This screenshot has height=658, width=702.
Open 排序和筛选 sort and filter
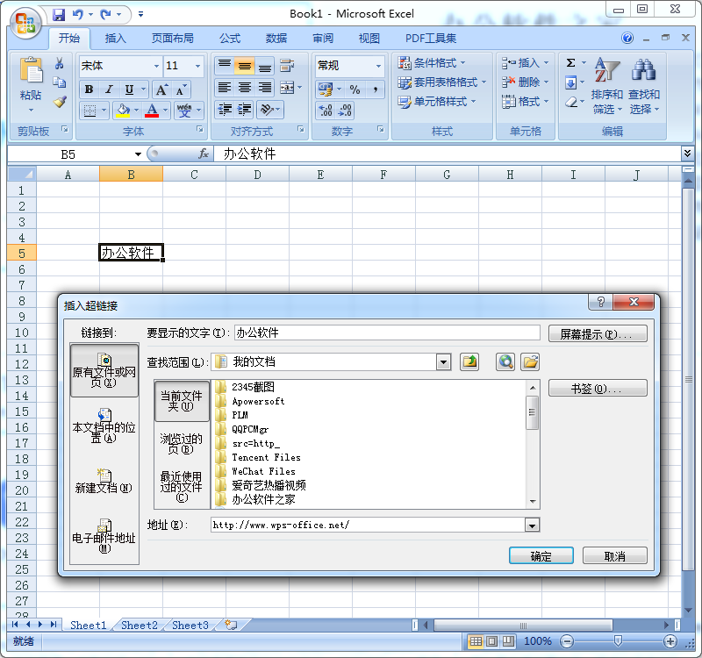(606, 86)
